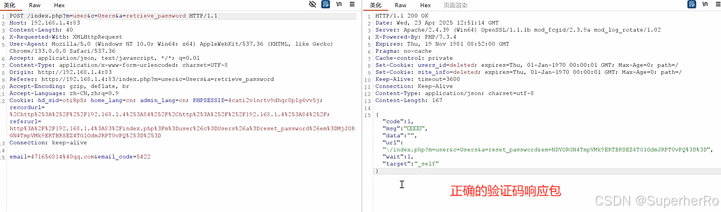The image size is (721, 212).
Task: Click the "msg" JSON line
Action: click(405, 128)
